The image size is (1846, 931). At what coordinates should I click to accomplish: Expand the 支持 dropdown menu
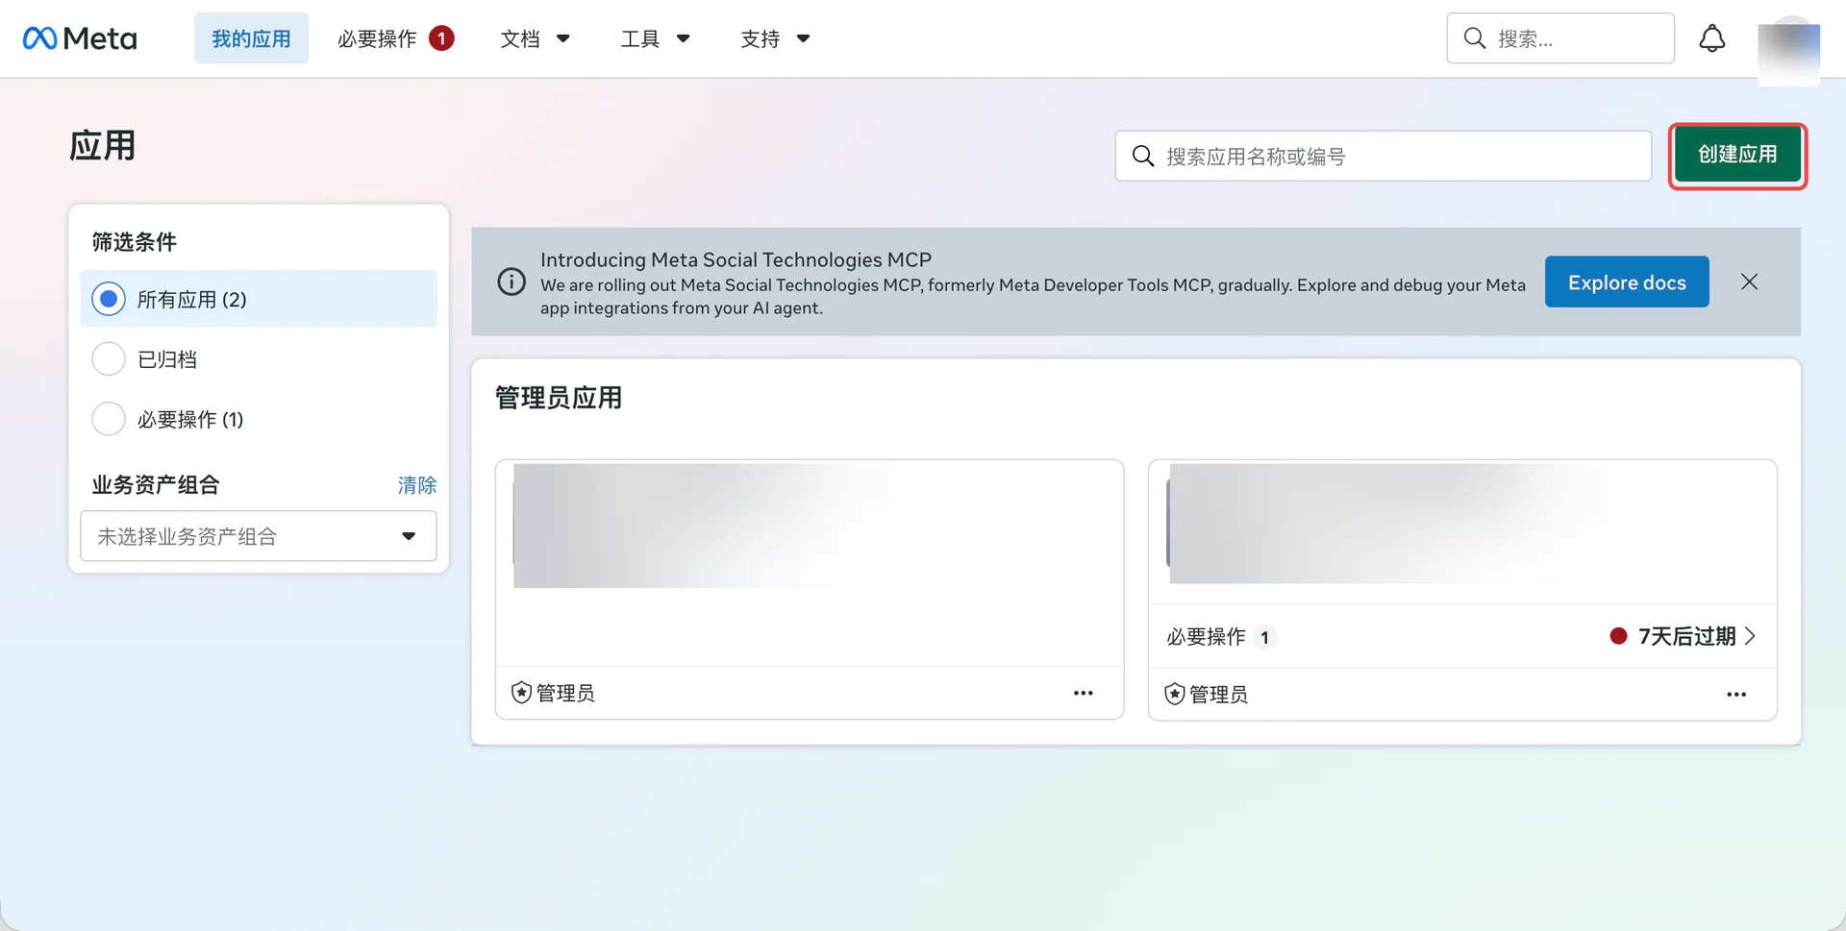[776, 38]
